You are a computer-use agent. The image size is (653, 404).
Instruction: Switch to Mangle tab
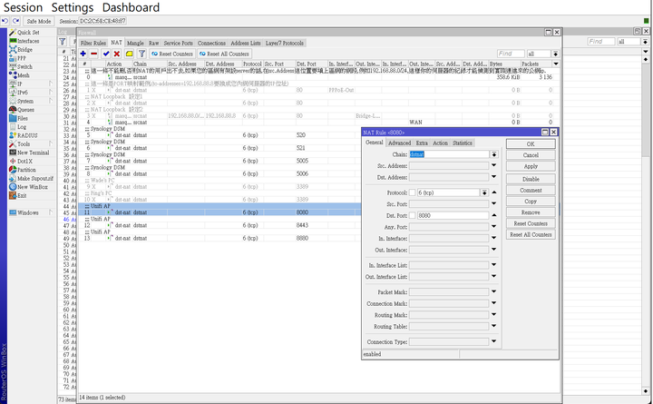tap(135, 43)
